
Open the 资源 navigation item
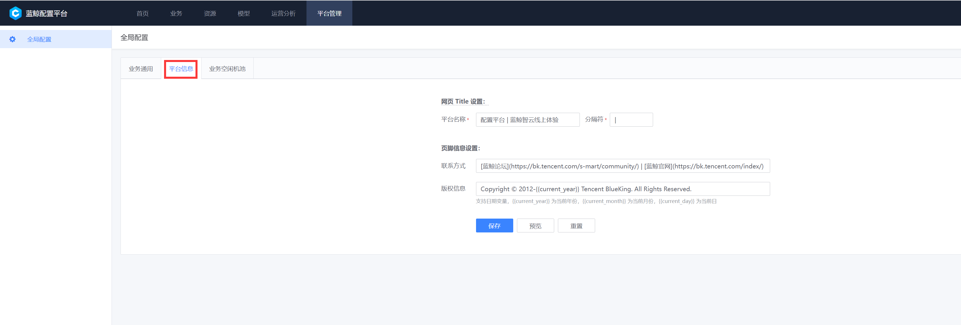(210, 14)
